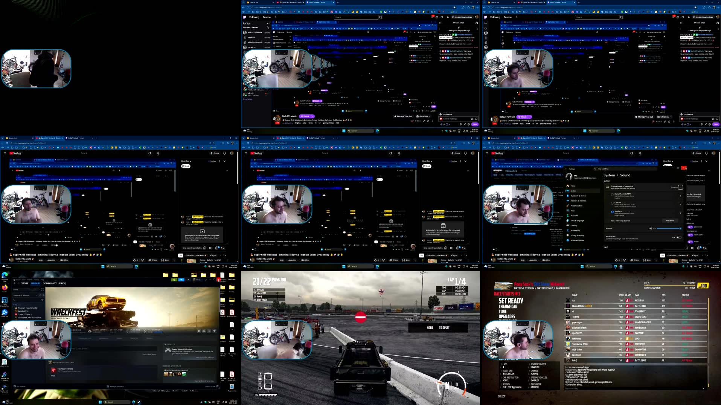This screenshot has width=721, height=405.
Task: Expand Digital Audio (S/PDIF) device details chevron
Action: click(680, 196)
